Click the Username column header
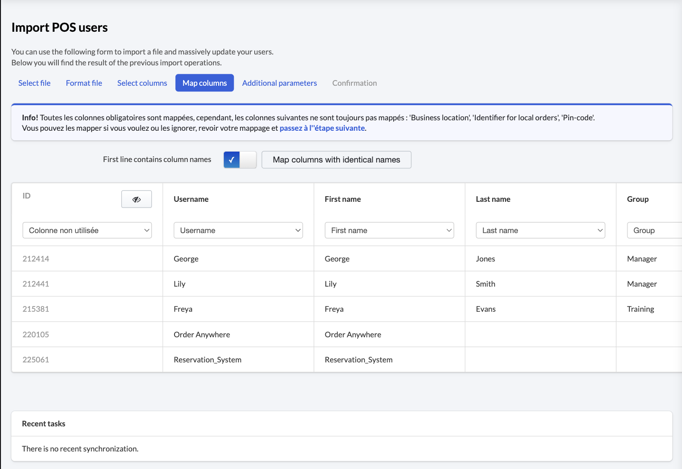This screenshot has height=469, width=682. (x=191, y=199)
